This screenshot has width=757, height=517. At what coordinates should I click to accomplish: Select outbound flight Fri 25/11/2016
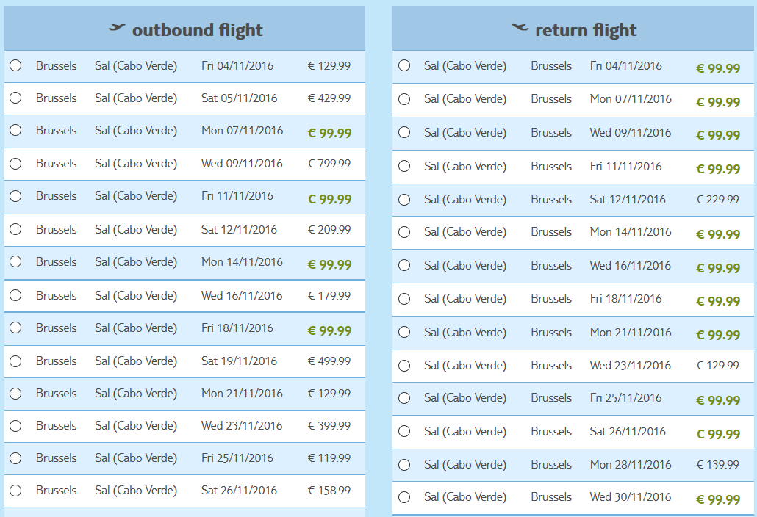click(x=15, y=458)
